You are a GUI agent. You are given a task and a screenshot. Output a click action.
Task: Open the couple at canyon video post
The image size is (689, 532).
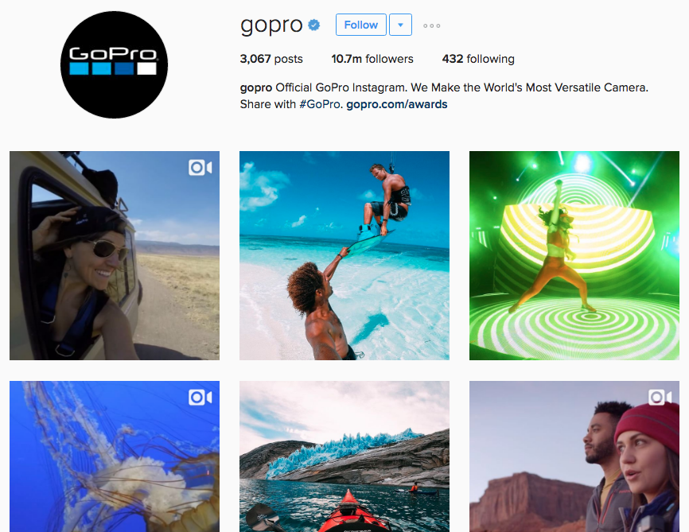(x=574, y=456)
